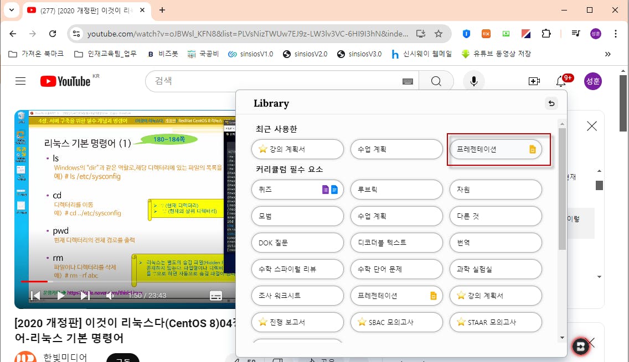Go to the YouTube home logo

(x=65, y=81)
